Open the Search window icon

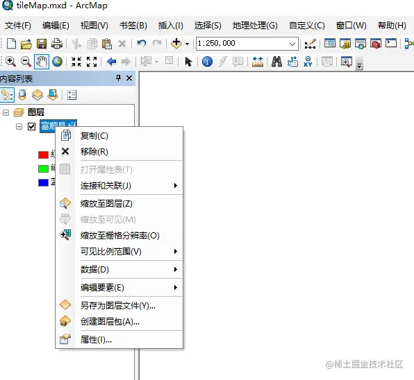[361, 44]
